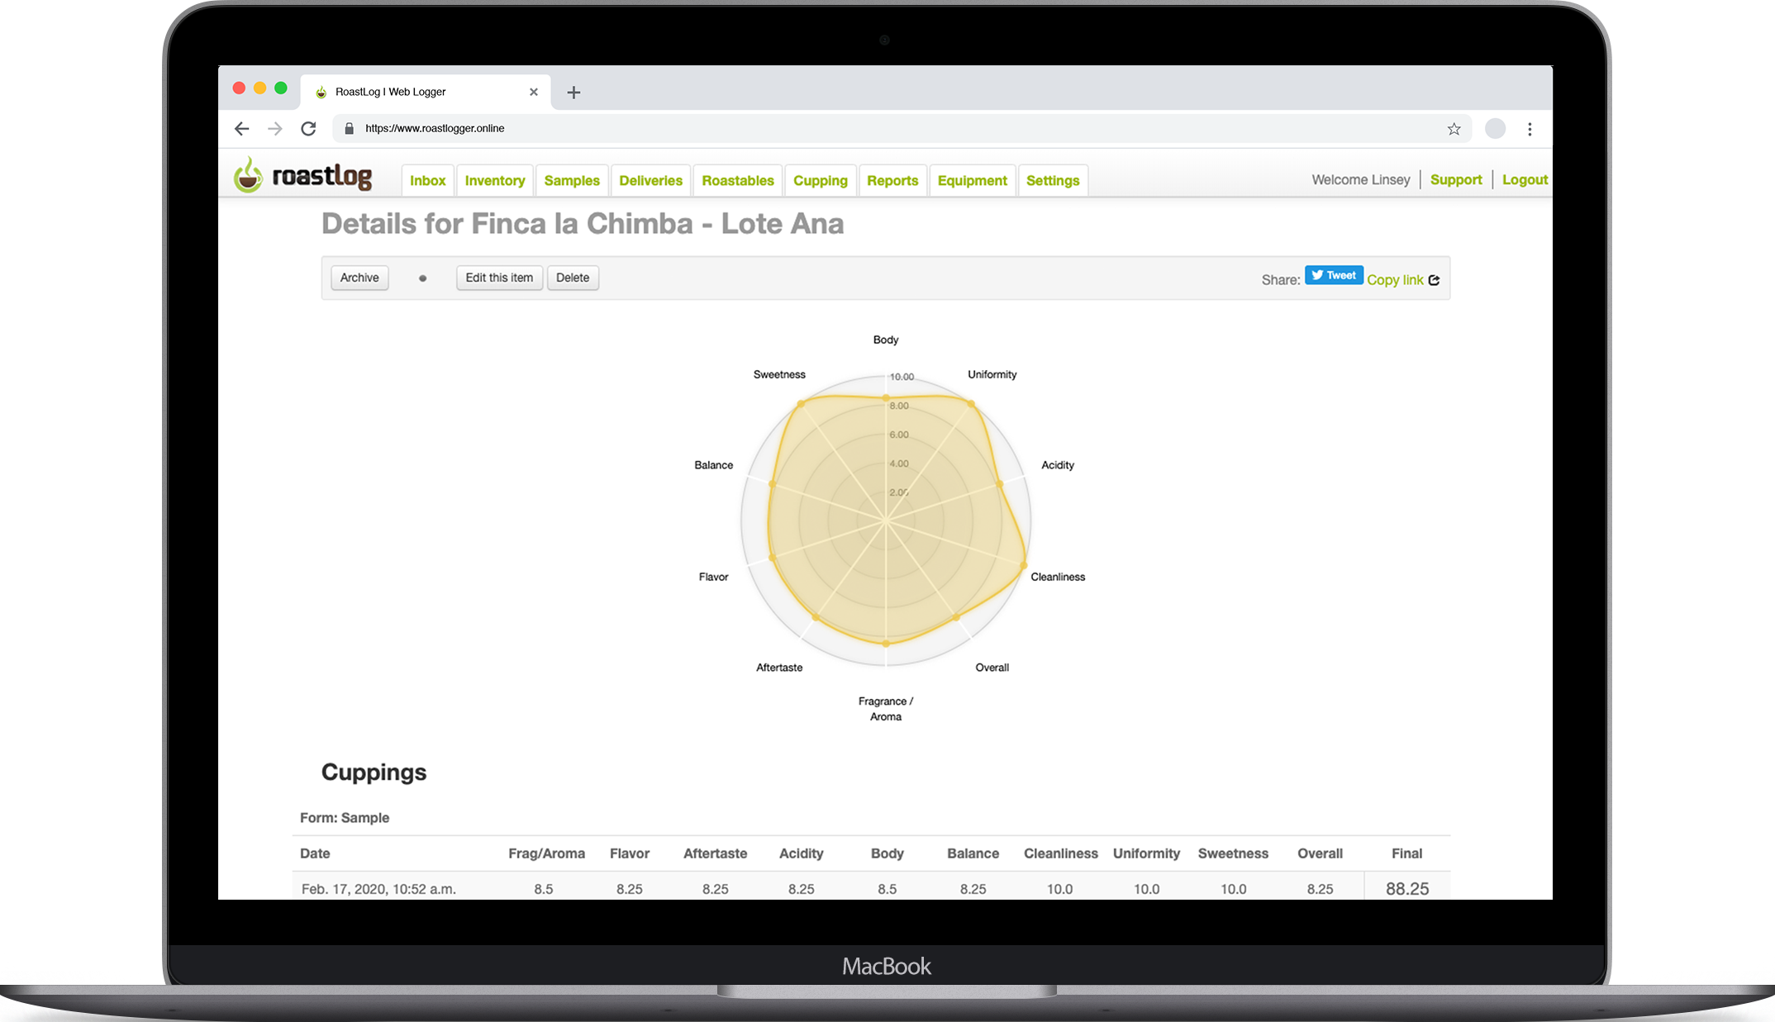Viewport: 1775px width, 1022px height.
Task: Click the Copy link text
Action: pos(1394,280)
